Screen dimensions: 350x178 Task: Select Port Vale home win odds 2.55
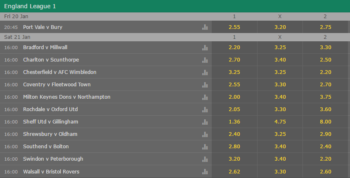tap(234, 27)
